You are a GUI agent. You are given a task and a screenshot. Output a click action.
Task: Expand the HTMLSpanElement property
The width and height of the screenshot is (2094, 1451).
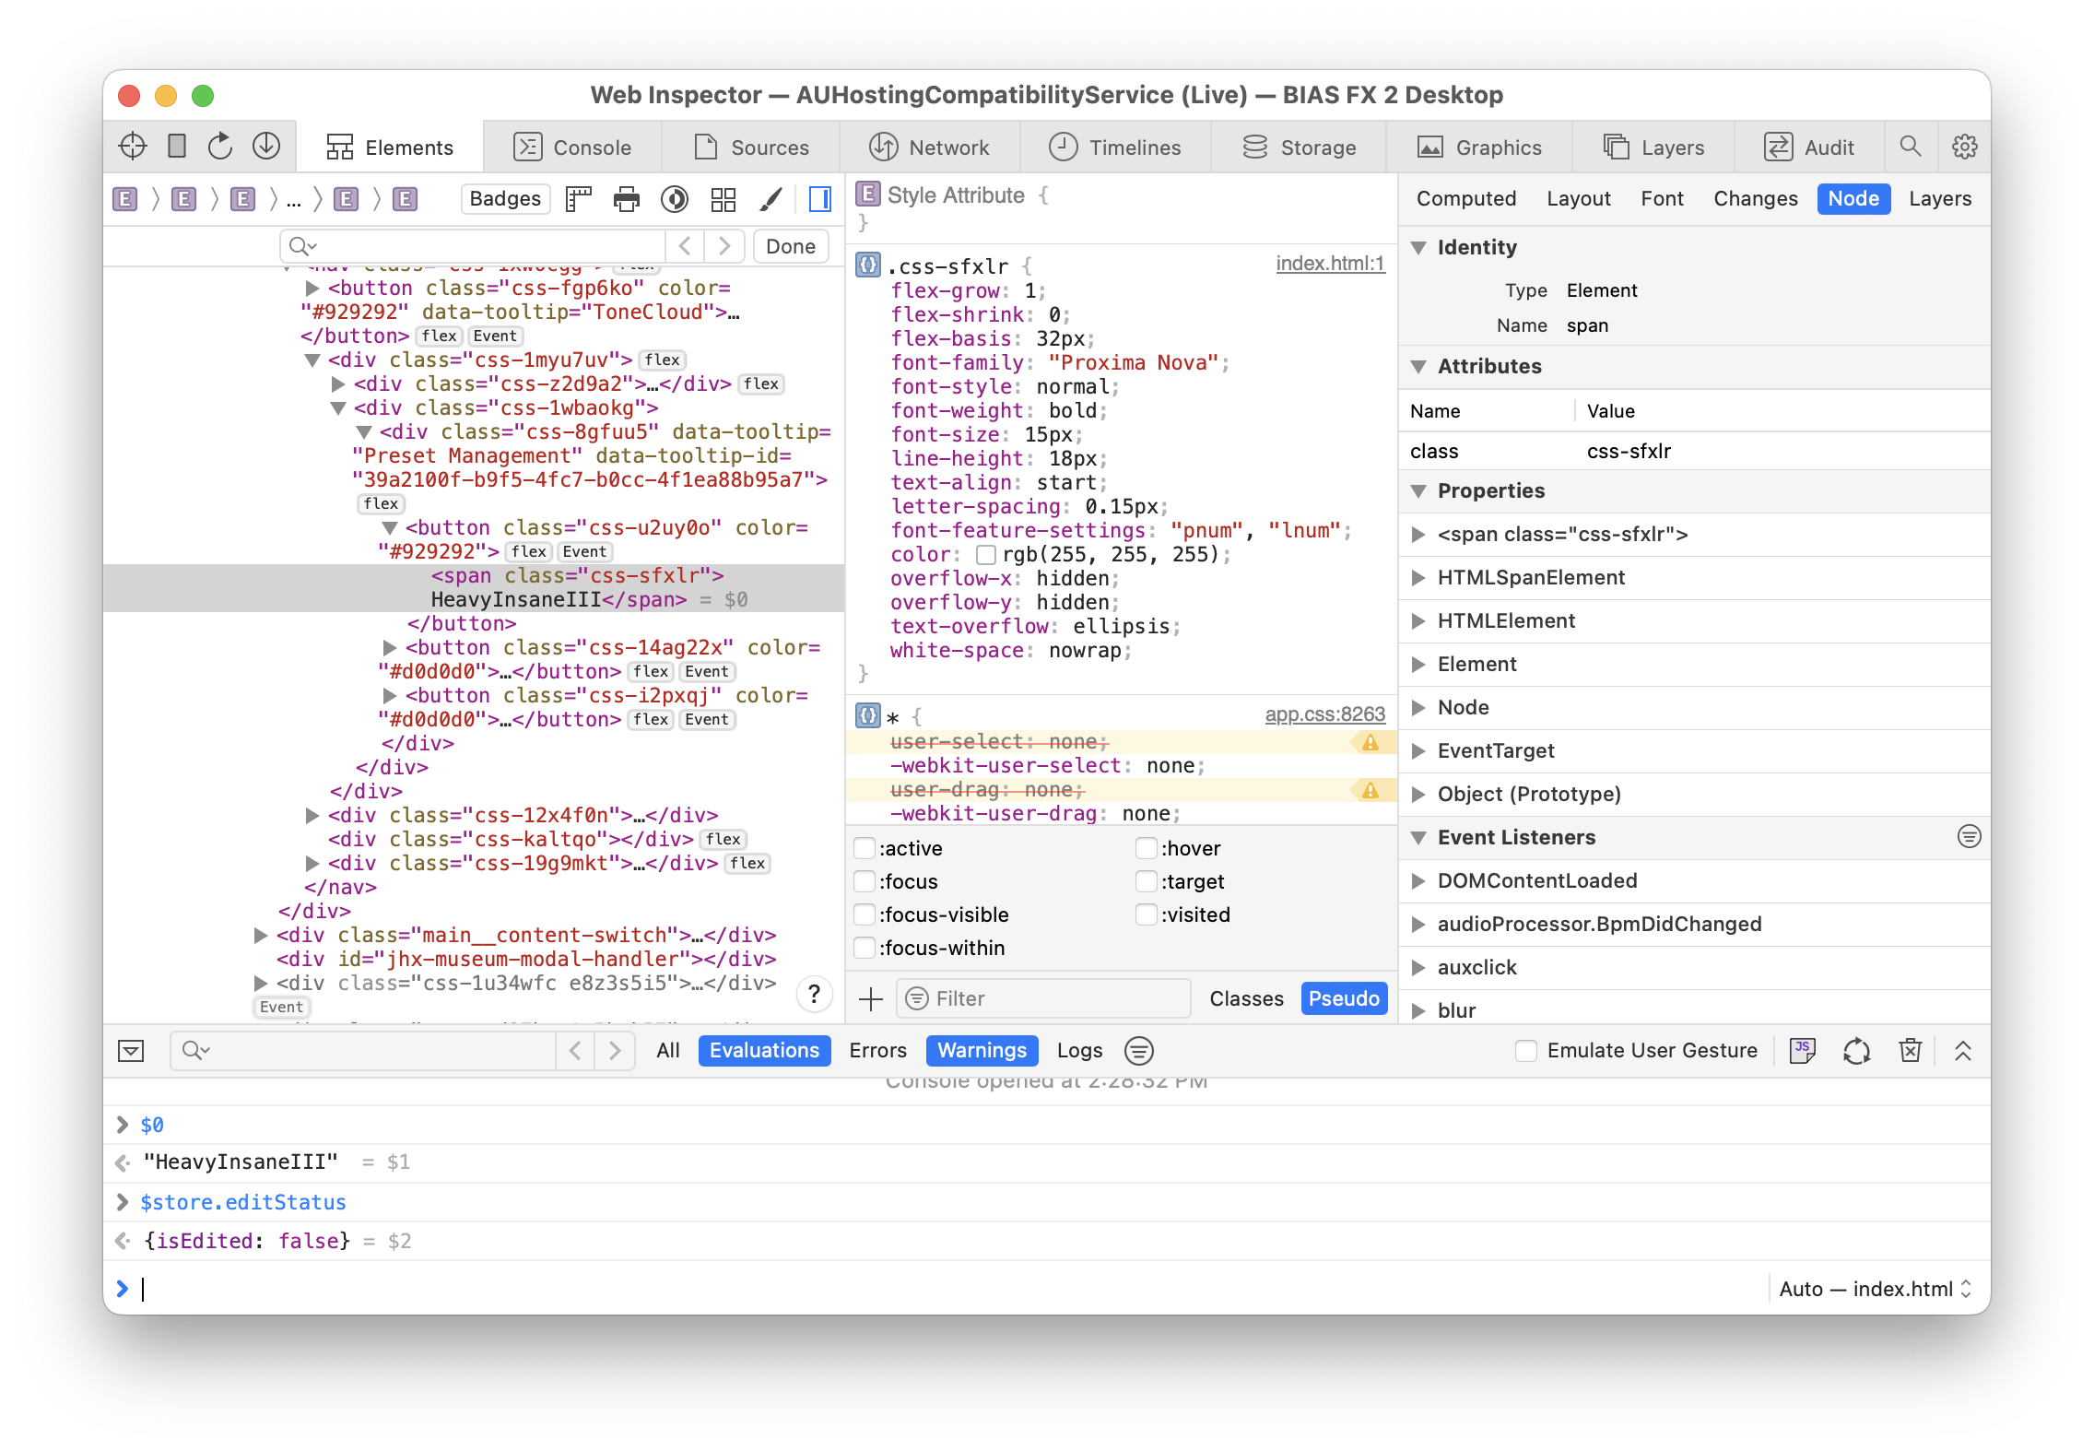(x=1418, y=578)
